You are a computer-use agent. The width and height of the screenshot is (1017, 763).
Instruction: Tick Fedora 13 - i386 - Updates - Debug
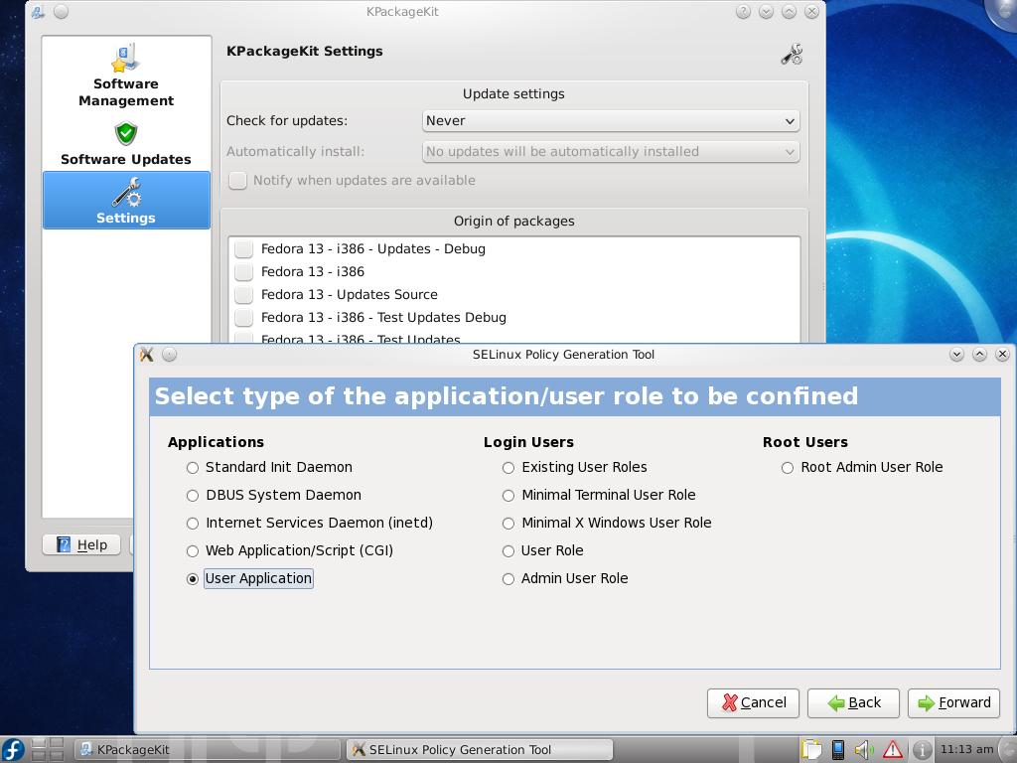(x=244, y=249)
